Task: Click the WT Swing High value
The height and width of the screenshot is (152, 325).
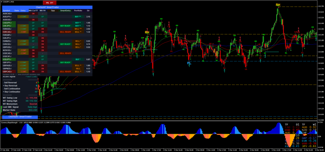Action: pos(32,101)
